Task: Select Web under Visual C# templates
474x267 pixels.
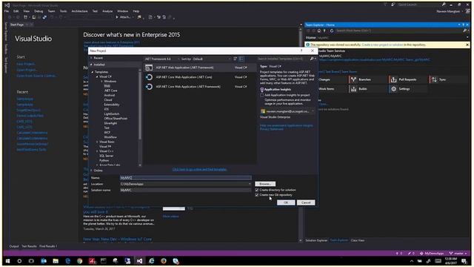Action: coord(107,86)
